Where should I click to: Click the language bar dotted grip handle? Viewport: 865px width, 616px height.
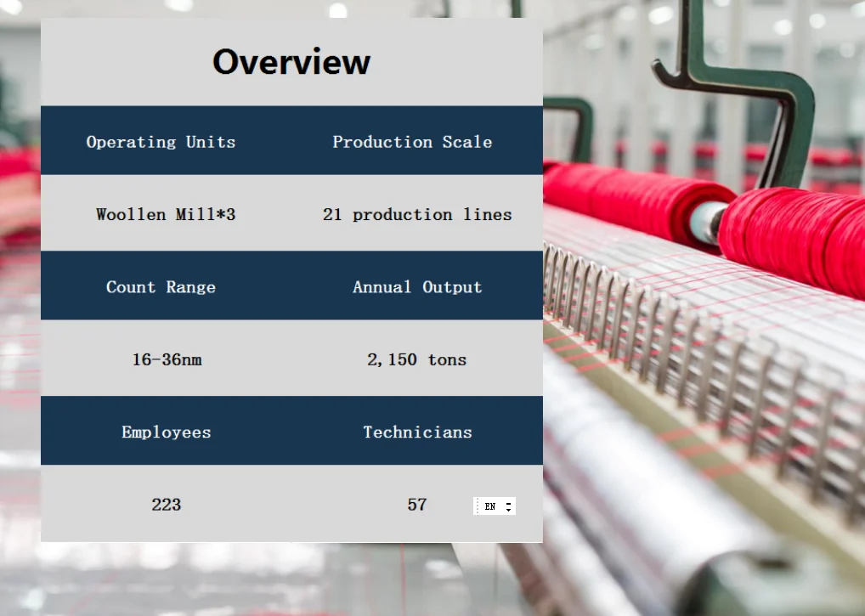(478, 506)
